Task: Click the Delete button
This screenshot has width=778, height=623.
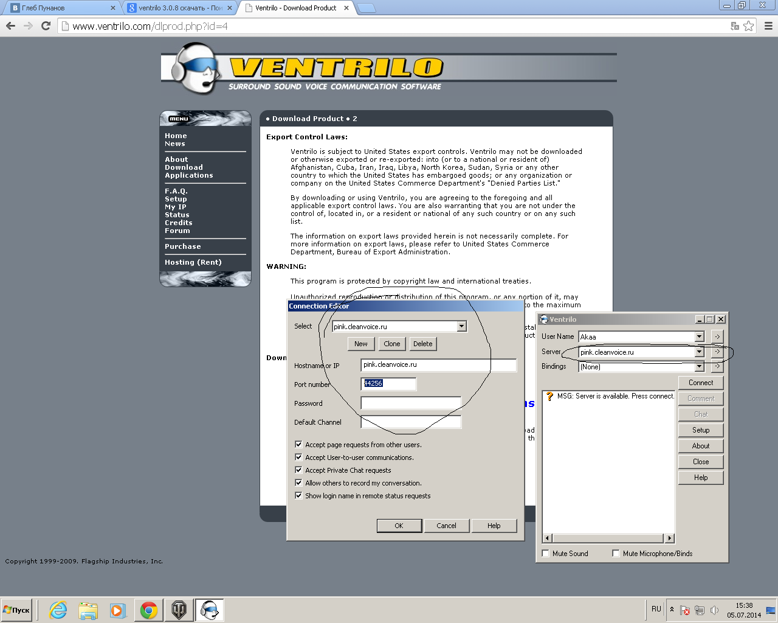Action: (x=423, y=344)
